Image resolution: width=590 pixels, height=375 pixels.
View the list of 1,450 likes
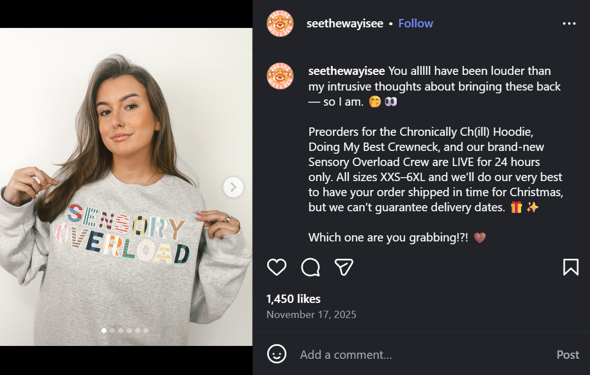point(293,299)
